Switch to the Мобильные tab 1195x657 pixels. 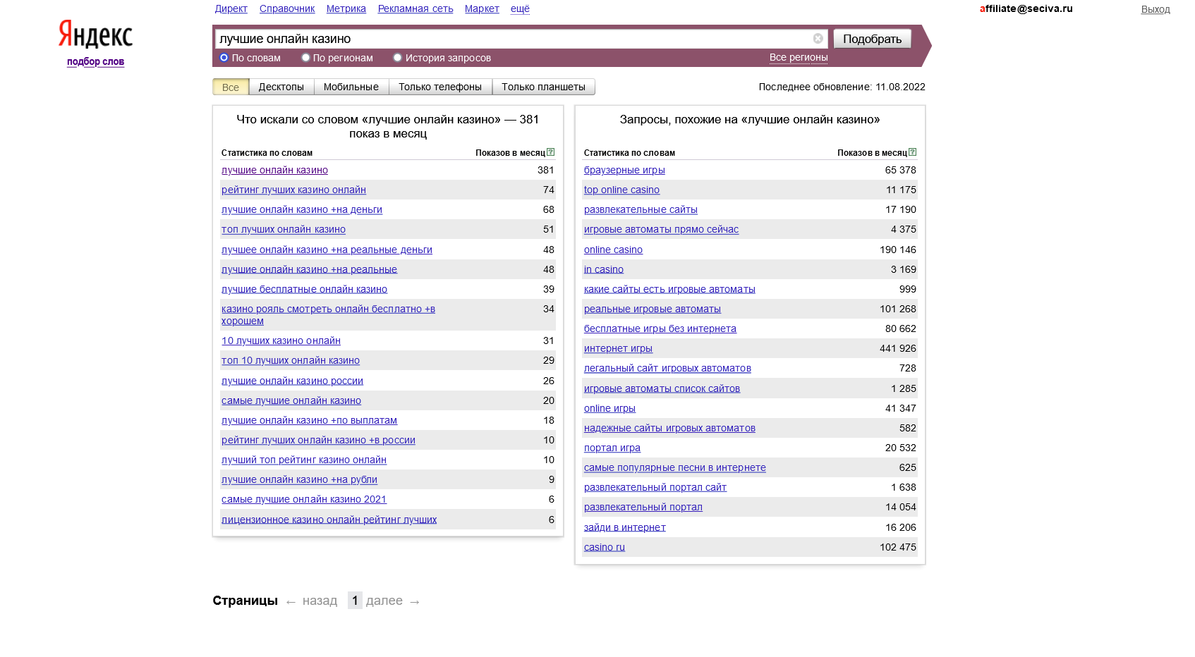click(351, 87)
